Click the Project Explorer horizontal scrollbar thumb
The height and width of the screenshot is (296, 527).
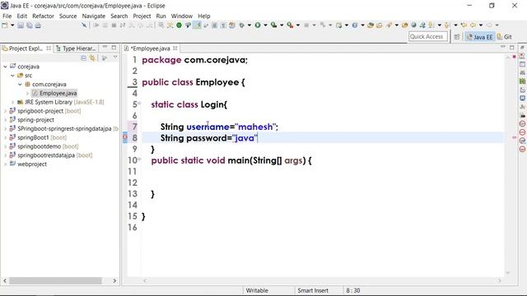(55, 280)
